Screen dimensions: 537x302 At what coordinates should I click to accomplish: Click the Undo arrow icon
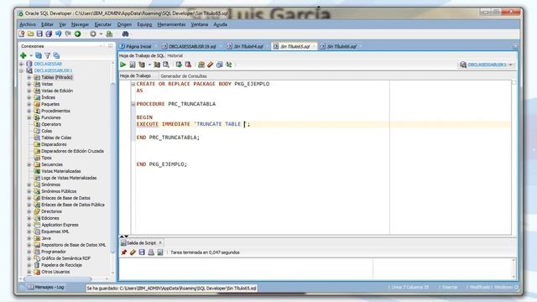coord(59,34)
